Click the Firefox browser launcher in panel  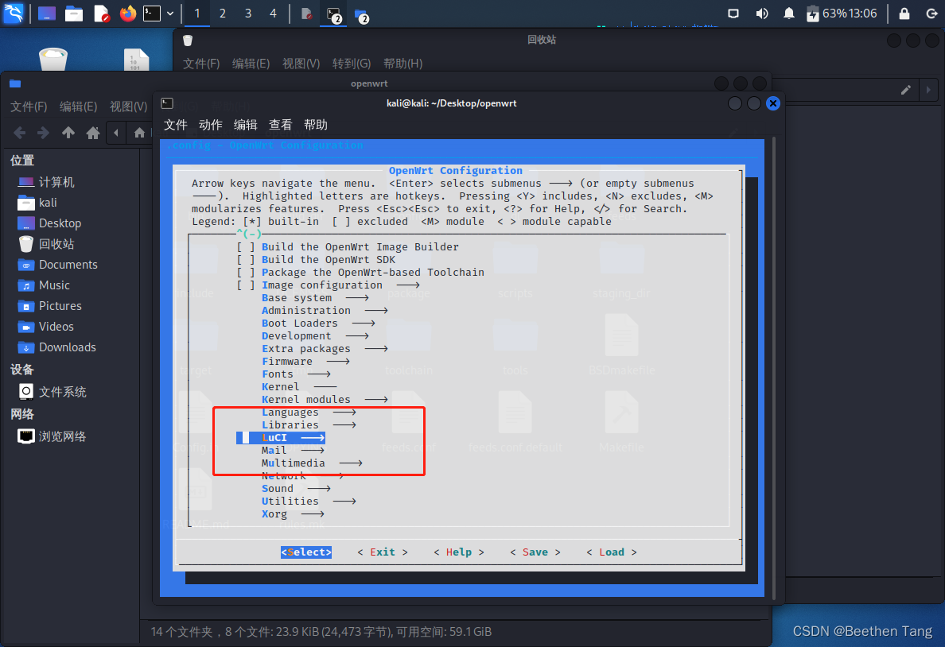coord(128,14)
